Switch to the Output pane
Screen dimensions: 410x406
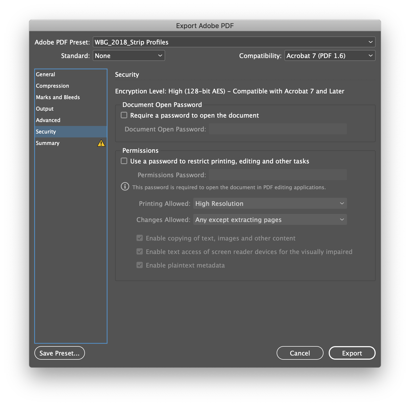pyautogui.click(x=71, y=109)
